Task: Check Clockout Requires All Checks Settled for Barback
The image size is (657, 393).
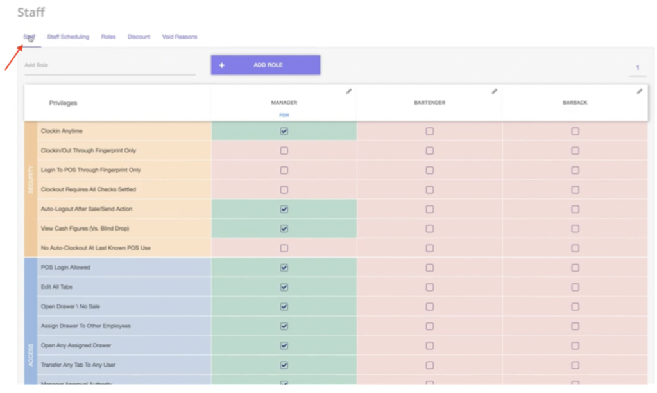Action: click(x=575, y=189)
